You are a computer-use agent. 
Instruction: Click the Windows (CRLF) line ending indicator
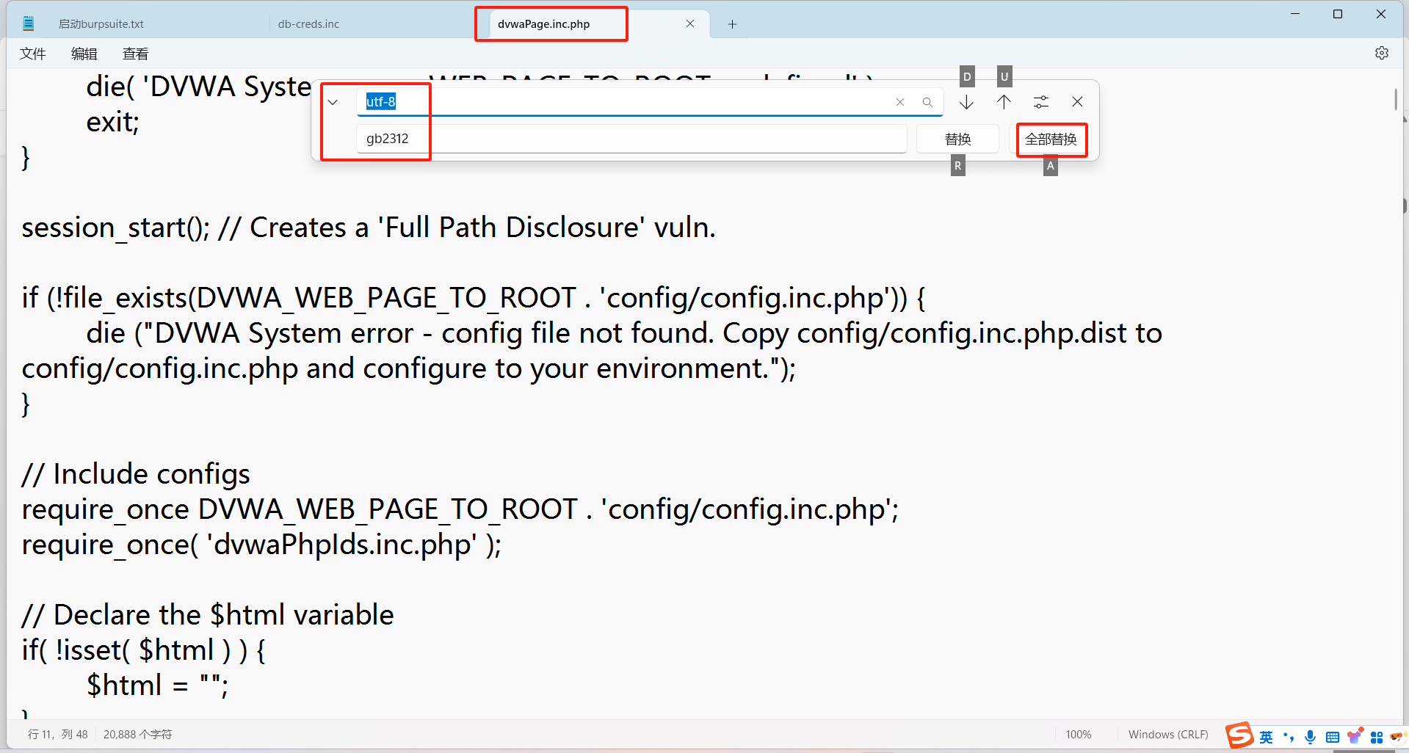(1167, 734)
